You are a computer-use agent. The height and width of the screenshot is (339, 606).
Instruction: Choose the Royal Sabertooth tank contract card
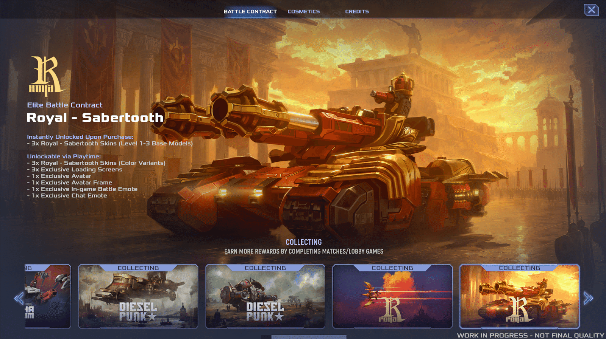tap(519, 296)
